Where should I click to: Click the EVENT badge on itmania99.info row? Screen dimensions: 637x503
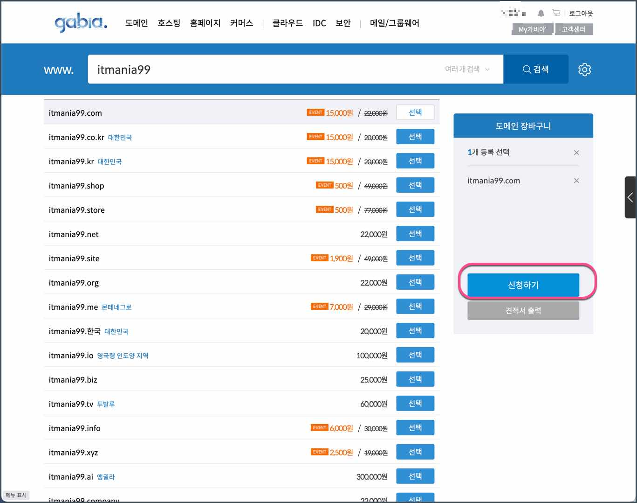[x=320, y=428]
